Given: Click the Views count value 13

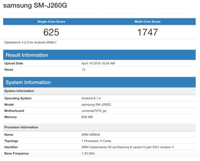Looking at the screenshot, I should click(83, 69).
